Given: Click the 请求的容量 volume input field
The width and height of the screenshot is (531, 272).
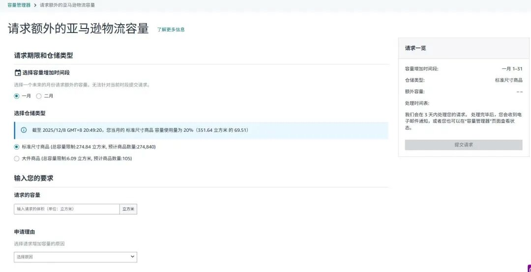Looking at the screenshot, I should point(66,209).
